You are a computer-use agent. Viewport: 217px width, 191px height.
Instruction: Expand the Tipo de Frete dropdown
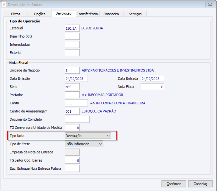coord(84,144)
